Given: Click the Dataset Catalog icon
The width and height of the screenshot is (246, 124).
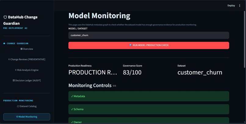Looking at the screenshot, I should pyautogui.click(x=18, y=106).
